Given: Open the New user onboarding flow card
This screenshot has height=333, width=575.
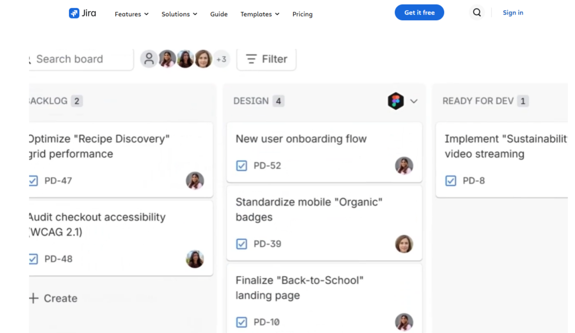Looking at the screenshot, I should pos(325,152).
